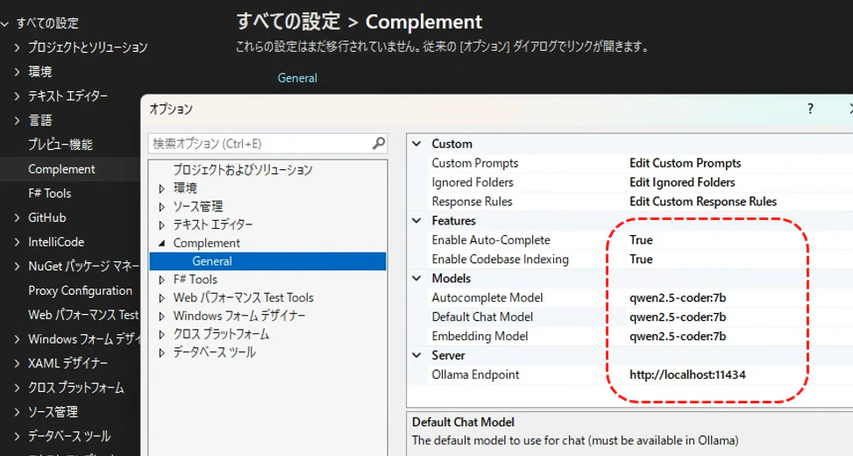Collapse the Complement node in options tree
Viewport: 853px width, 456px height.
point(161,243)
